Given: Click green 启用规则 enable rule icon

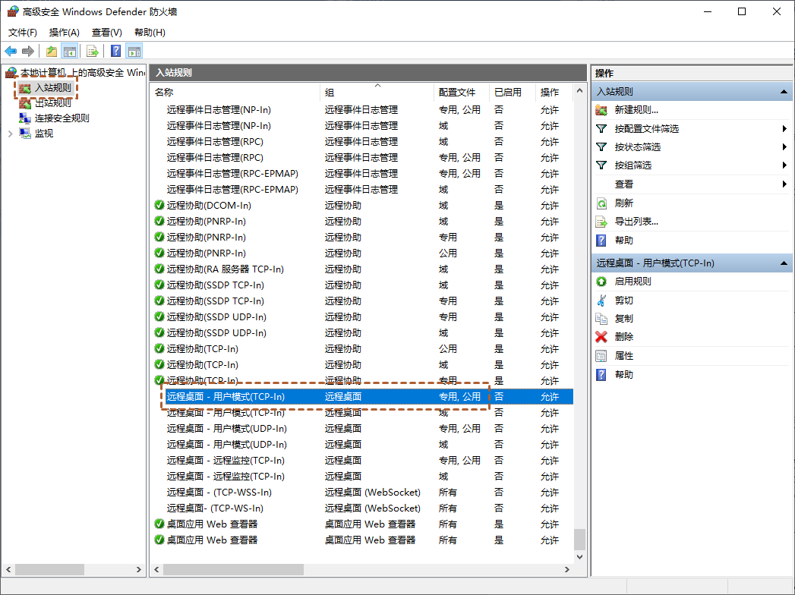Looking at the screenshot, I should (601, 282).
